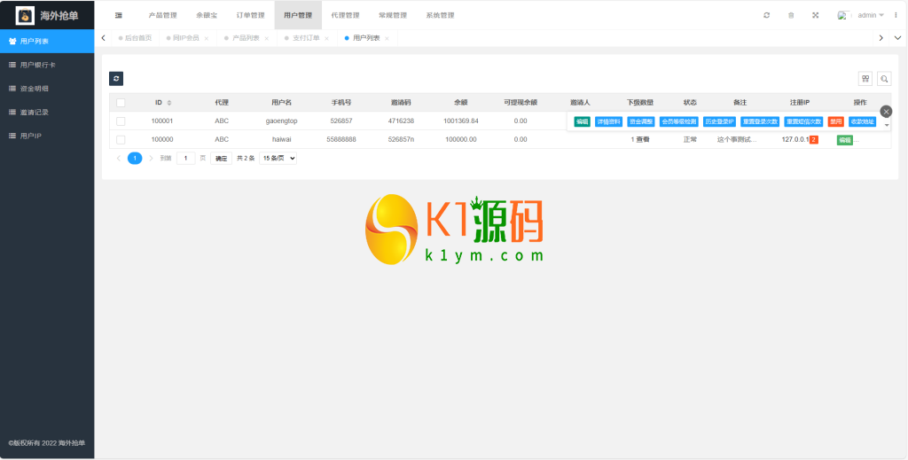Close the 同IP会员 tab

coord(206,38)
